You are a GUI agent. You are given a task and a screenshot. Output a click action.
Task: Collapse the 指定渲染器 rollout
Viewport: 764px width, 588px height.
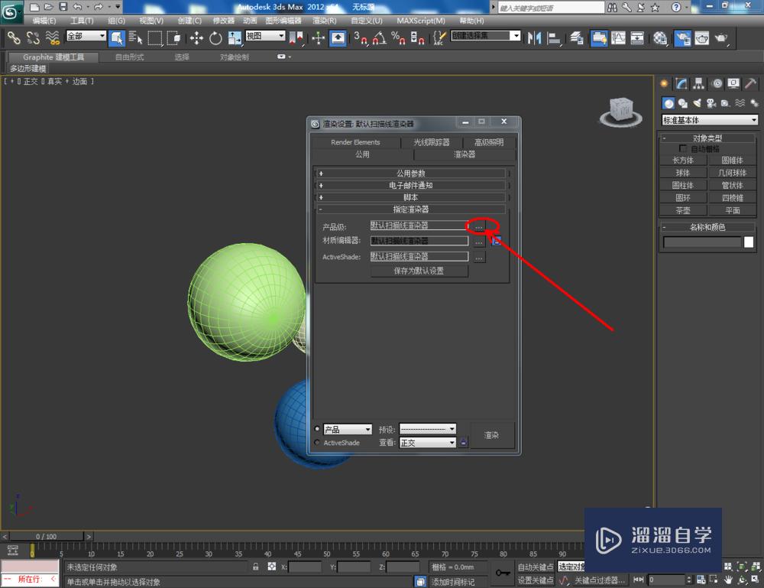coord(411,210)
